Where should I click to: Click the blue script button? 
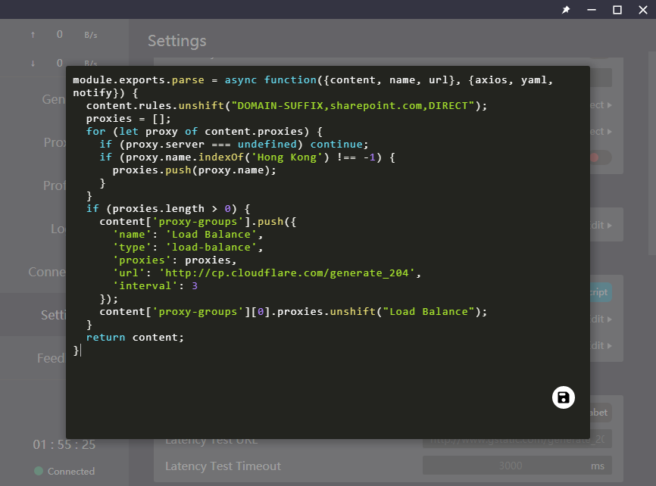coord(600,292)
